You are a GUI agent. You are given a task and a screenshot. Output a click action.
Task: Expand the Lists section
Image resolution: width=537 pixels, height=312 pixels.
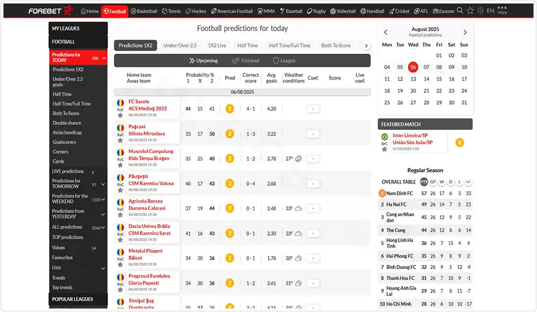click(103, 269)
